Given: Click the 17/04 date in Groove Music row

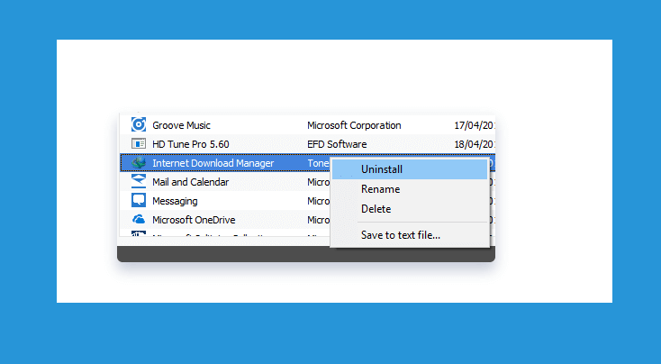Looking at the screenshot, I should click(x=475, y=125).
